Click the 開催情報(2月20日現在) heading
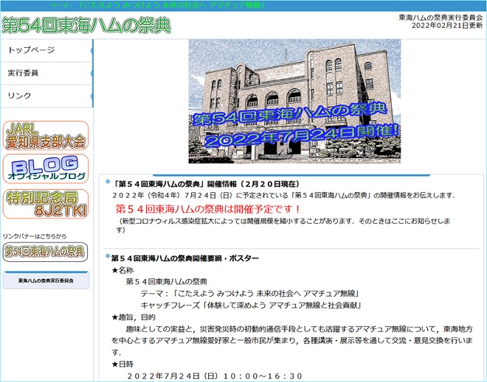Screen dimensions: 487x382 click(206, 184)
